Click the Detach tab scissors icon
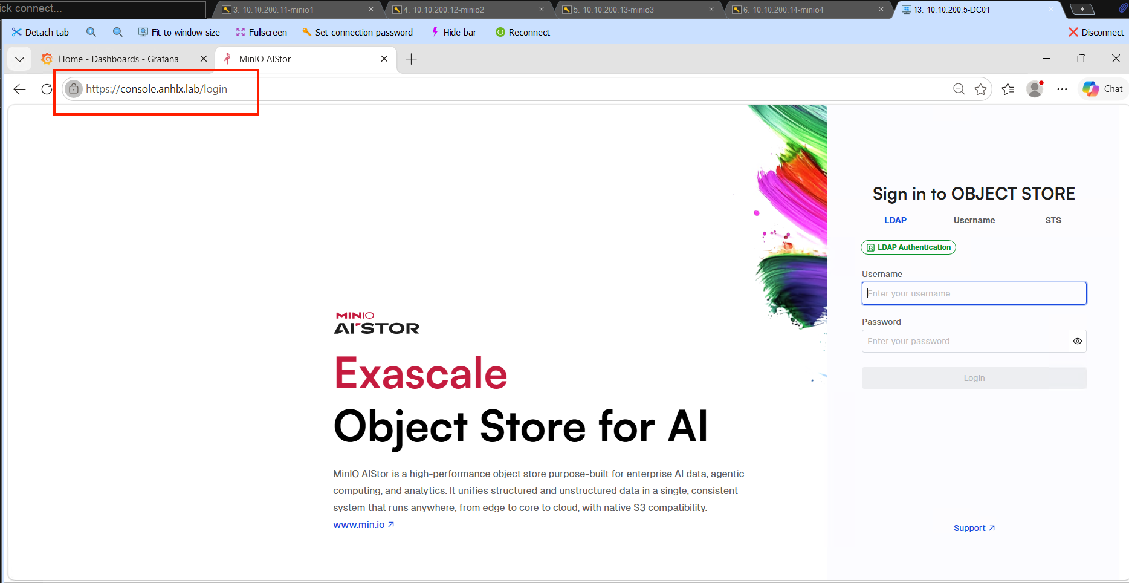 coord(16,33)
